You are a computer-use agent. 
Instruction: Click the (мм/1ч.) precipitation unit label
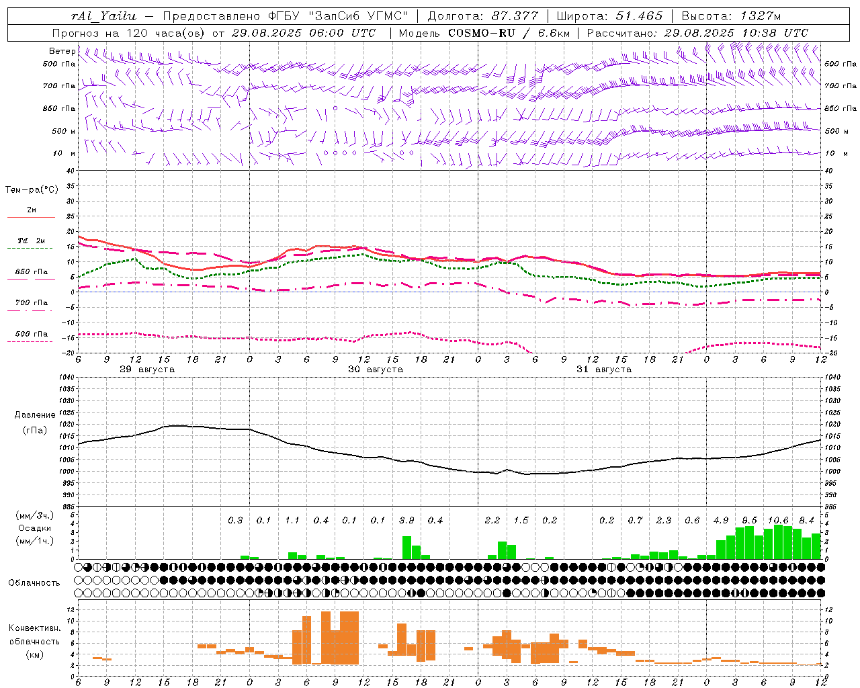pos(34,541)
